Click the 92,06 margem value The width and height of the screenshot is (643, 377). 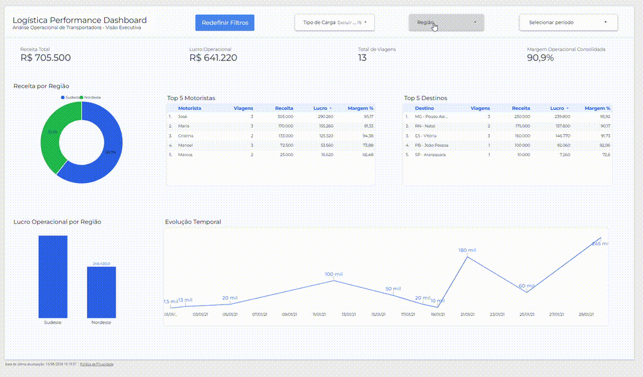click(605, 145)
